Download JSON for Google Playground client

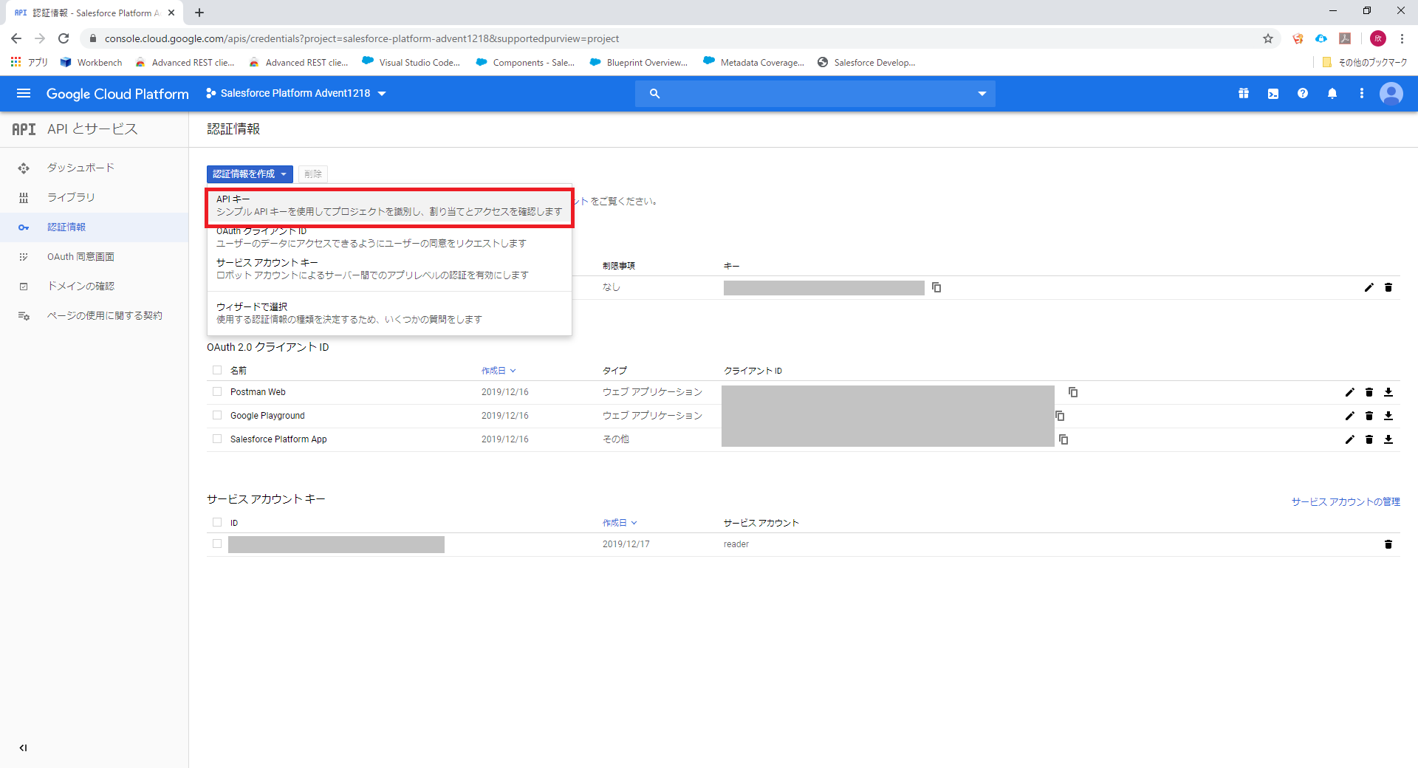pyautogui.click(x=1388, y=416)
